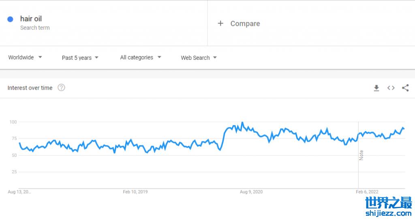415x219 pixels.
Task: Click the blue dot next to hair oil
Action: pyautogui.click(x=11, y=19)
